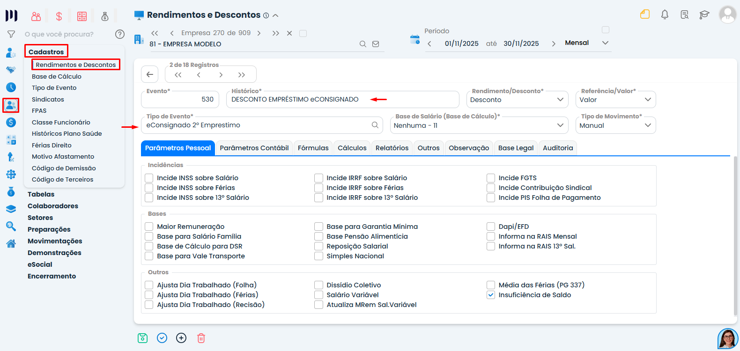Click the save record icon at bottom
This screenshot has width=740, height=351.
(x=143, y=338)
